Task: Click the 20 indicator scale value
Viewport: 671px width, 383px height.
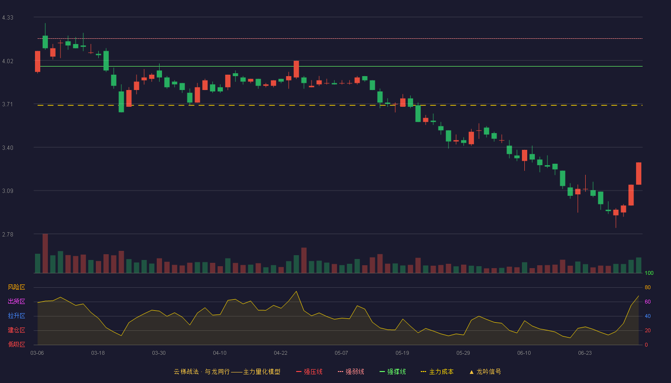Action: tap(648, 330)
